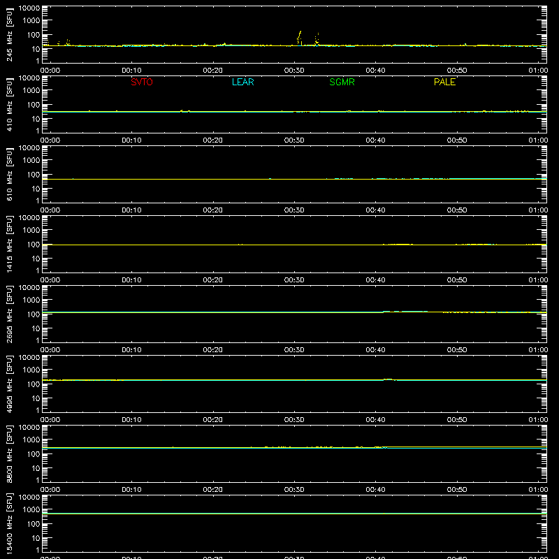The image size is (559, 559).
Task: Click the red SVTO station label
Action: click(x=142, y=82)
